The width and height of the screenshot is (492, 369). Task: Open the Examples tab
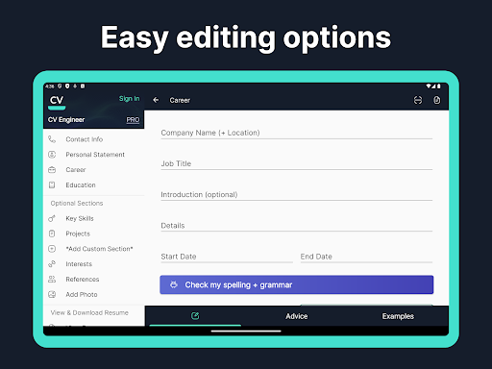click(398, 316)
